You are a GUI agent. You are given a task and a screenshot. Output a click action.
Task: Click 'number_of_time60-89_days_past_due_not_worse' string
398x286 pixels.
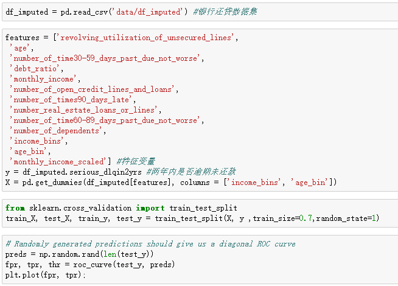click(105, 120)
